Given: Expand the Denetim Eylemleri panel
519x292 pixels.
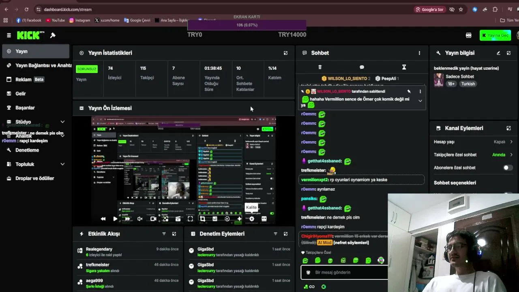Looking at the screenshot, I should (x=285, y=234).
